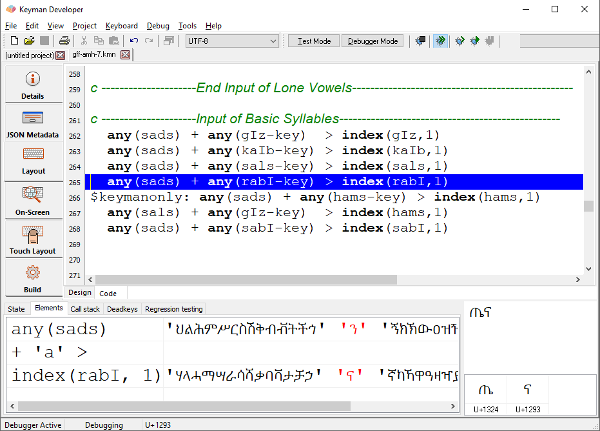Open the Debug menu
This screenshot has height=431, width=600.
point(158,26)
